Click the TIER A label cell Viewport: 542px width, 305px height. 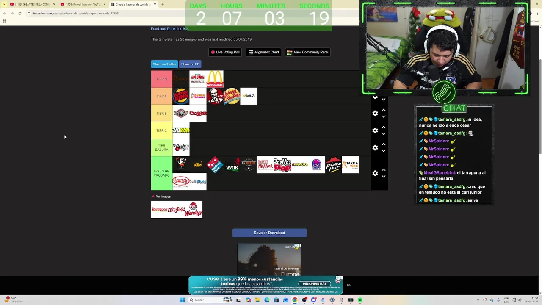[162, 96]
